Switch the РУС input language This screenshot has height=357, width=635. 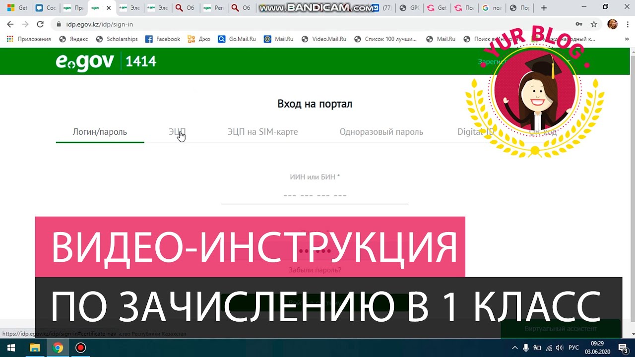click(x=573, y=348)
